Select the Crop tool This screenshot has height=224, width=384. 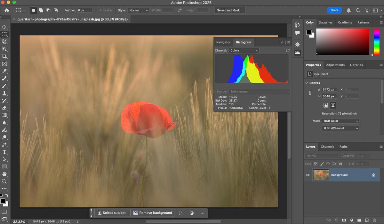pos(4,56)
